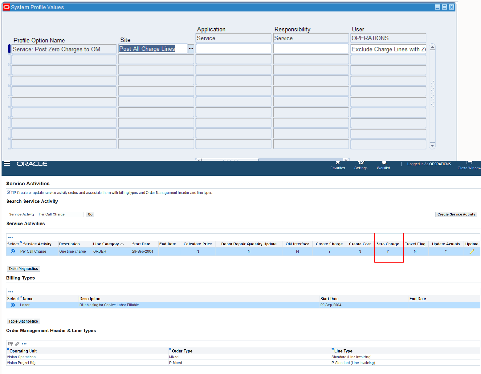Open Worklist bell icon

point(384,162)
